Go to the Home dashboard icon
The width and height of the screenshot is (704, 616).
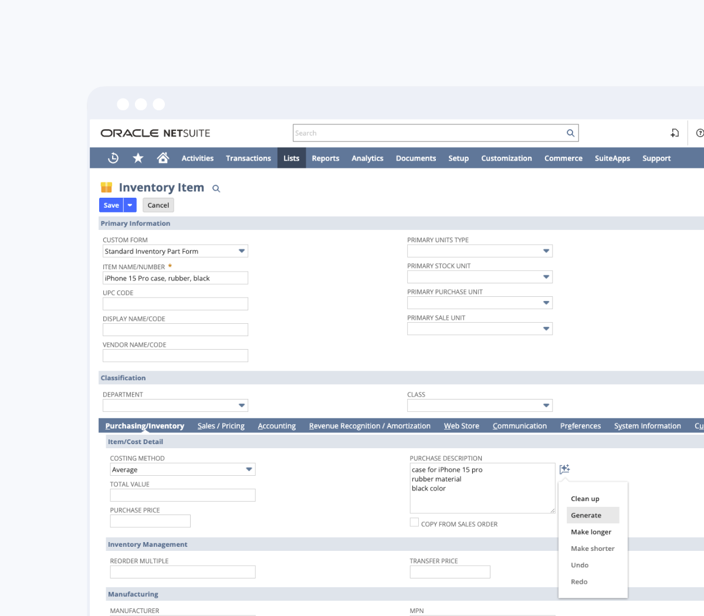pos(163,158)
